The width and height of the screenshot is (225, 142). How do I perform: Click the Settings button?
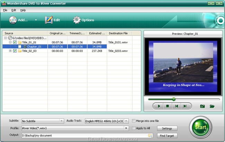click(x=167, y=128)
